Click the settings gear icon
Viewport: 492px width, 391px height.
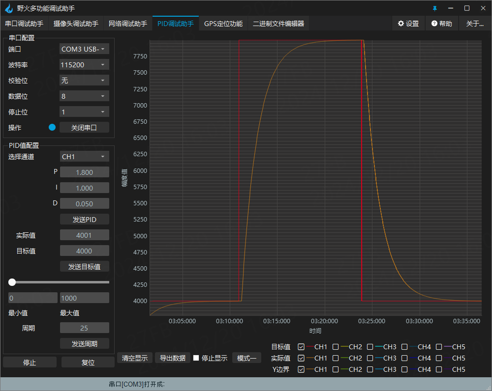400,24
